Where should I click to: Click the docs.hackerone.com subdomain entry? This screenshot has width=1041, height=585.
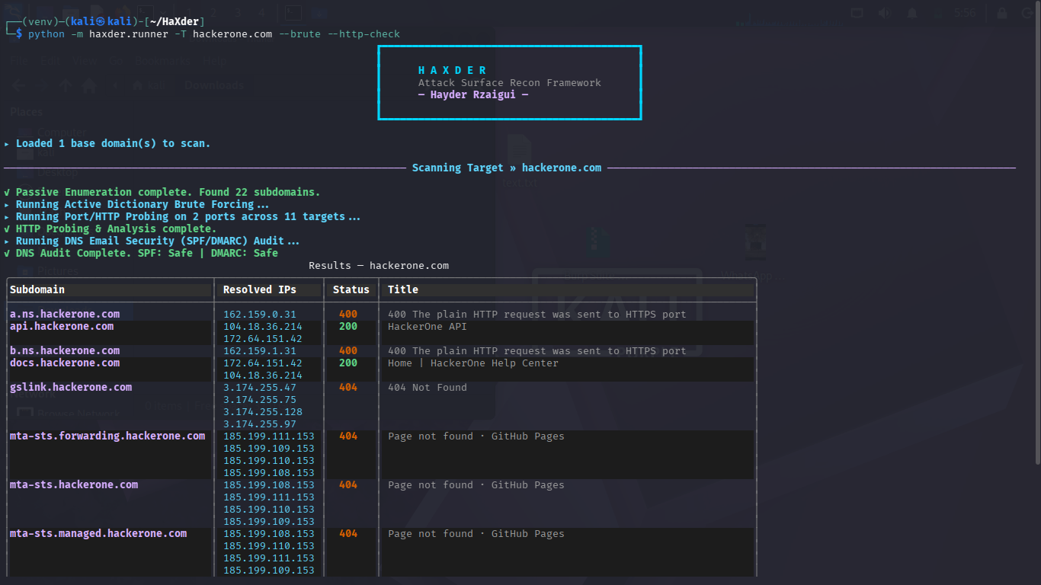click(x=65, y=363)
